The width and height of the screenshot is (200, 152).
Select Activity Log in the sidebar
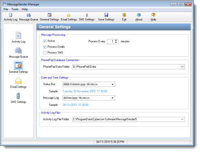point(19,37)
